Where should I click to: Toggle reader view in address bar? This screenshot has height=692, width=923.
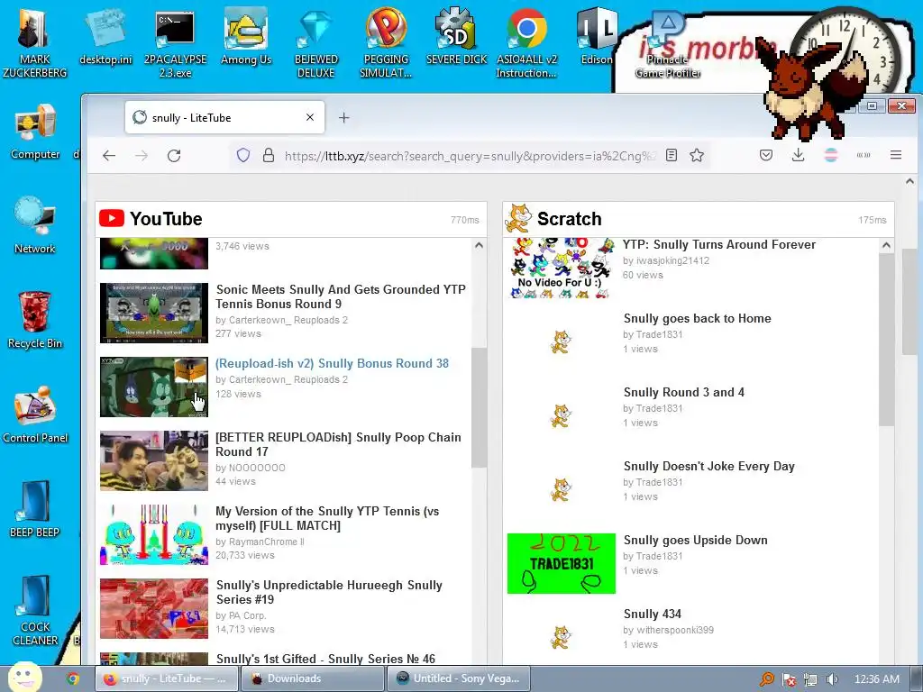[x=671, y=155]
